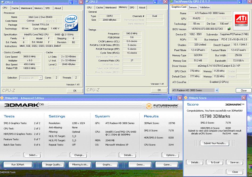Image resolution: width=252 pixels, height=177 pixels.
Task: Open Memory tab in left CPU-Z window
Action: click(39, 8)
